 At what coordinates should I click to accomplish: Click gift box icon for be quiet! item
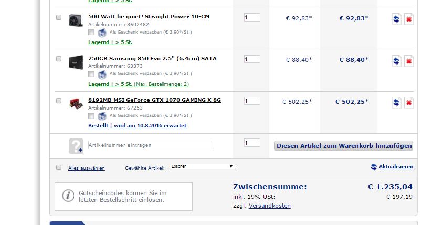102,33
